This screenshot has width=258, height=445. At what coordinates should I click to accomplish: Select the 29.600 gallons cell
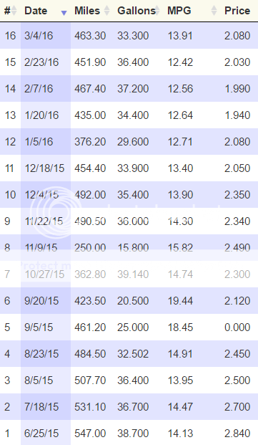pos(133,142)
